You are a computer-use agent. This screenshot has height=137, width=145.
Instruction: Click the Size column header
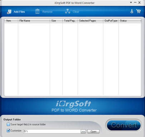tap(56, 21)
